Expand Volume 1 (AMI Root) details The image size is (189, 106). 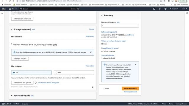coord(12,44)
